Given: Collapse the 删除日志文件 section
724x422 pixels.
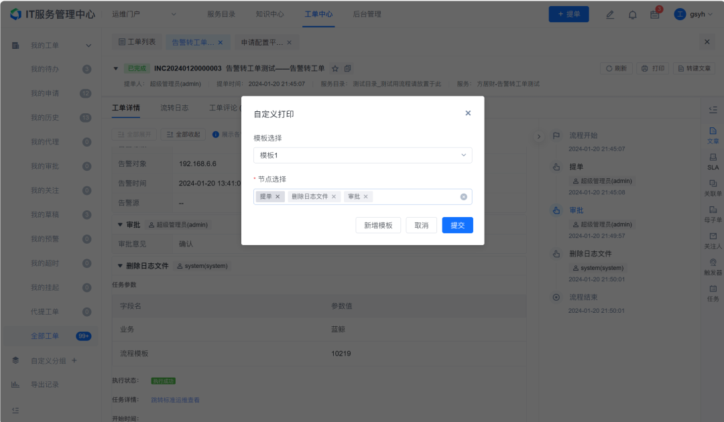Looking at the screenshot, I should click(120, 266).
